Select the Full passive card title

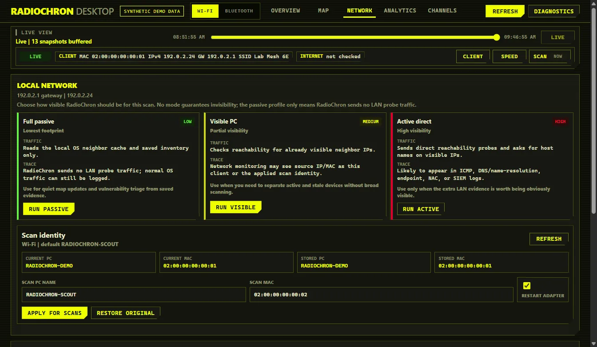click(x=39, y=121)
